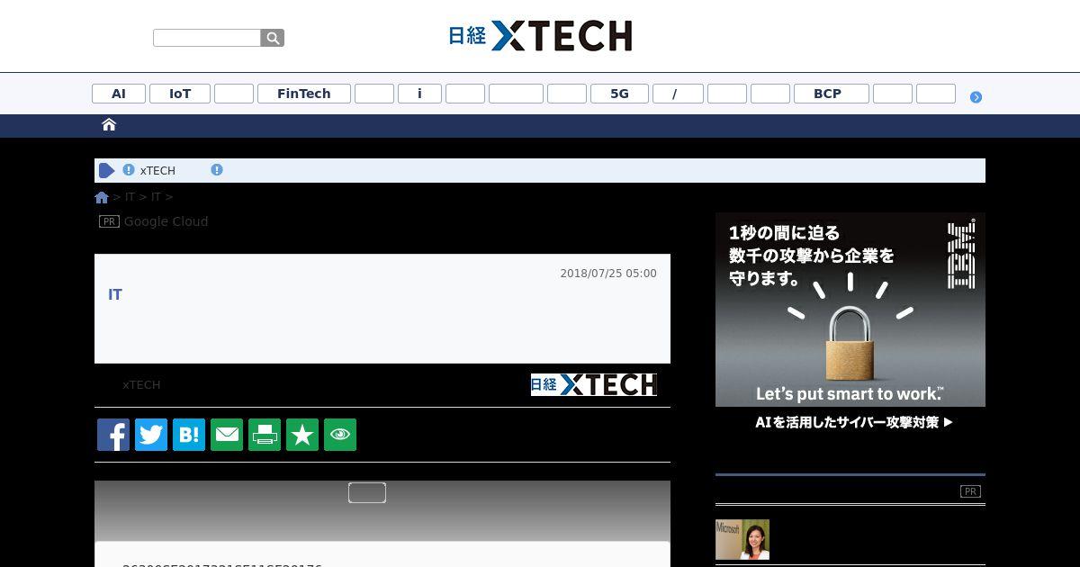This screenshot has width=1080, height=567.
Task: Open the IBM security advertisement
Action: point(850,310)
